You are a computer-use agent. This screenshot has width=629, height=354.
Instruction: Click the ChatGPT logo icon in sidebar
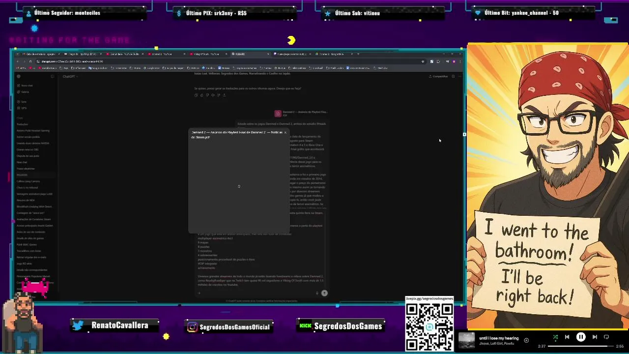click(x=19, y=76)
